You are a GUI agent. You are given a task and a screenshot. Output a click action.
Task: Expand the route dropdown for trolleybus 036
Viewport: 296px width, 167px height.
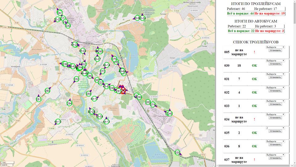[275, 141]
